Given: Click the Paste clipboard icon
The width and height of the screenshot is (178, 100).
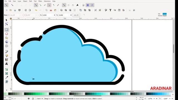Looking at the screenshot, I should point(55,10).
